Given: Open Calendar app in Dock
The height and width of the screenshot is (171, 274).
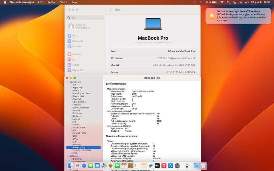Looking at the screenshot, I should [124, 165].
